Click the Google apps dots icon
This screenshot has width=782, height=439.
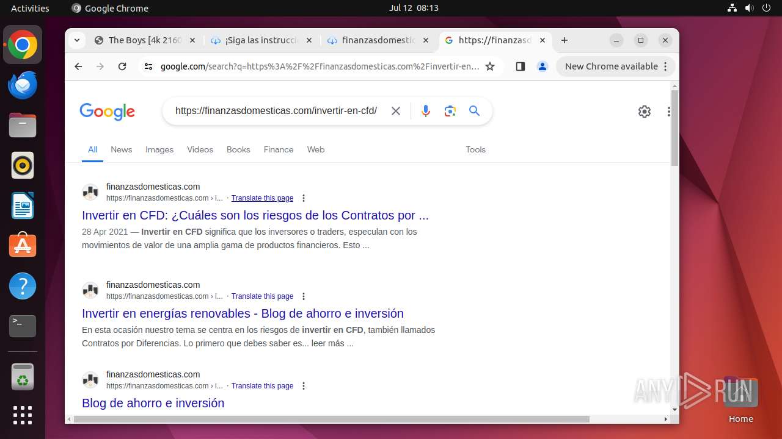tap(669, 112)
